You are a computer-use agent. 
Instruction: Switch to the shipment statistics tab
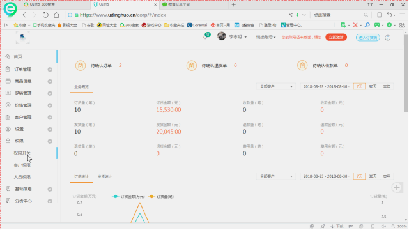click(105, 176)
